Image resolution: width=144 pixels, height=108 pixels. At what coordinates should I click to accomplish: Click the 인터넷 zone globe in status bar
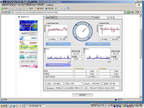click(116, 100)
